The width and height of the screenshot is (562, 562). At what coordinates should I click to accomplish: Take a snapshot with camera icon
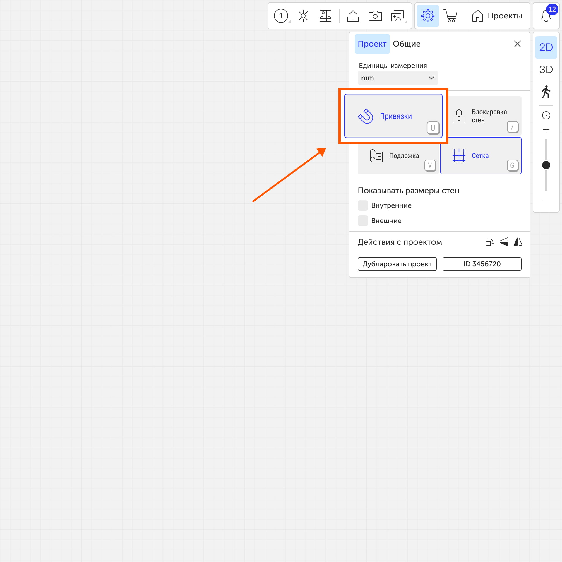375,16
